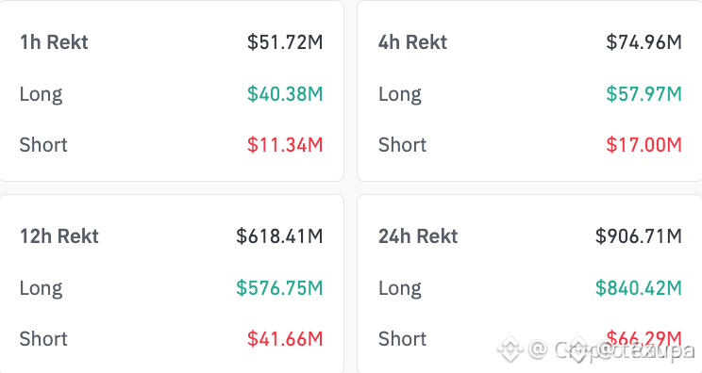Image resolution: width=702 pixels, height=373 pixels.
Task: Click the Long label in 1h card
Action: (x=41, y=95)
